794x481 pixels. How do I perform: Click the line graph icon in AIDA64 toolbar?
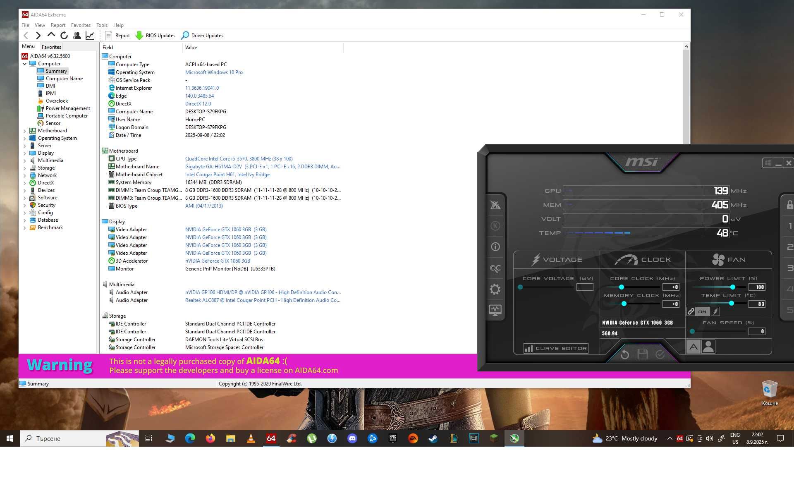[x=89, y=36]
